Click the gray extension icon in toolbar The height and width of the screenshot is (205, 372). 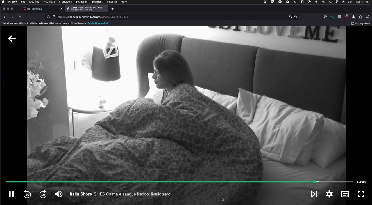click(x=339, y=17)
